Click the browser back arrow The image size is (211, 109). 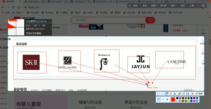pyautogui.click(x=3, y=7)
